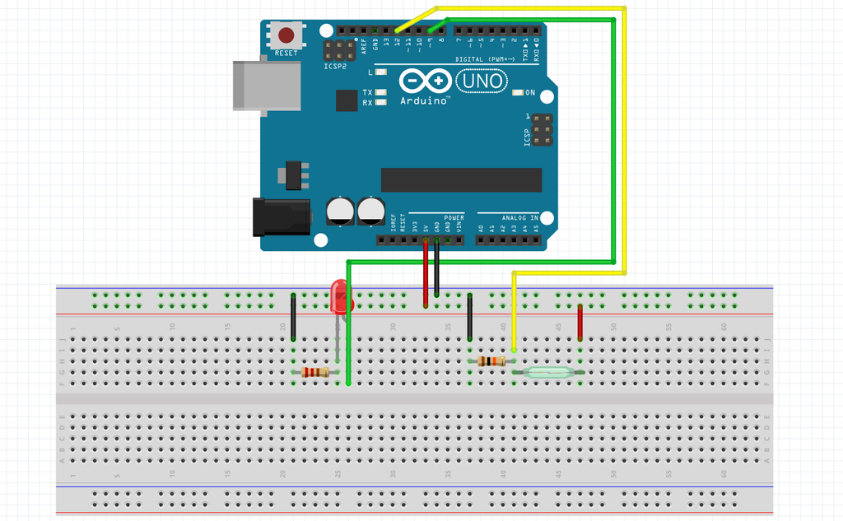Click the Arduino brand text

point(424,101)
